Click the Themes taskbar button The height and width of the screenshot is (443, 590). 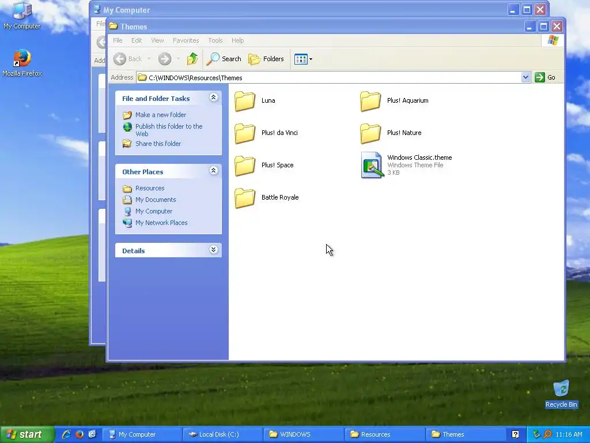465,434
